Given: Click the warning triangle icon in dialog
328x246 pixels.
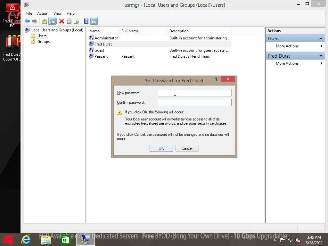Looking at the screenshot, I should [x=120, y=112].
